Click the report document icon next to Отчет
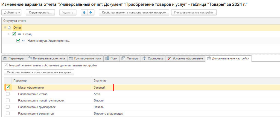Image resolution: width=280 pixels, height=117 pixels. 10,28
